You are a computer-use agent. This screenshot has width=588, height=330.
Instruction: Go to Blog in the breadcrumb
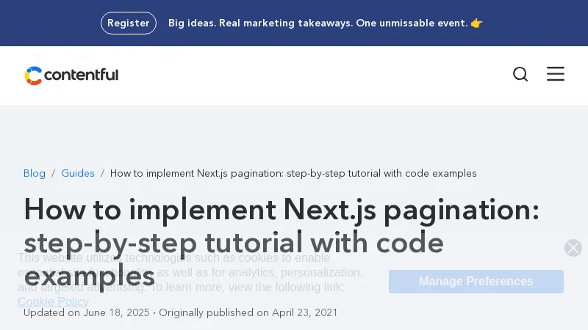coord(35,174)
